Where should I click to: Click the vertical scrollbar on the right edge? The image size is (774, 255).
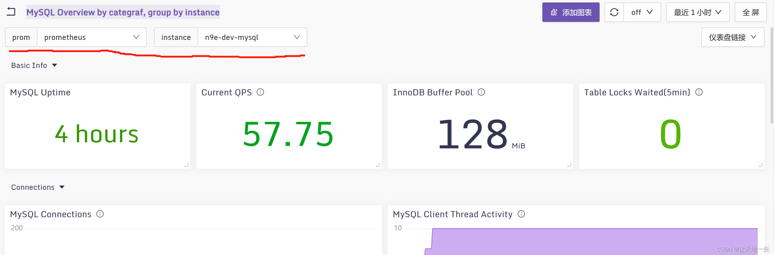(772, 75)
